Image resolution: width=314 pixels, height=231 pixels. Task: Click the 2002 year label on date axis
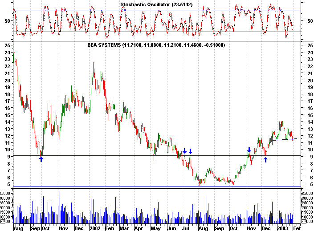(x=95, y=228)
